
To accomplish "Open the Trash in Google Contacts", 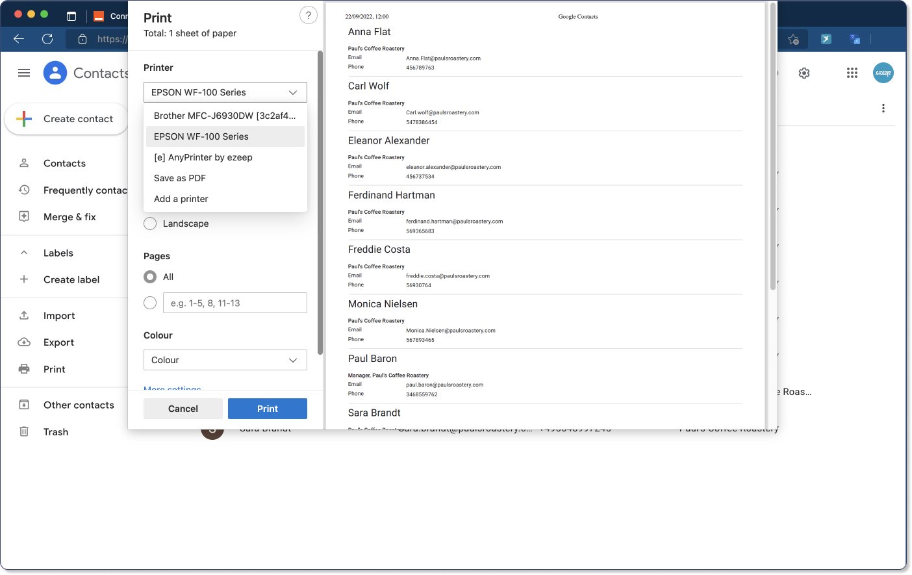I will coord(56,431).
